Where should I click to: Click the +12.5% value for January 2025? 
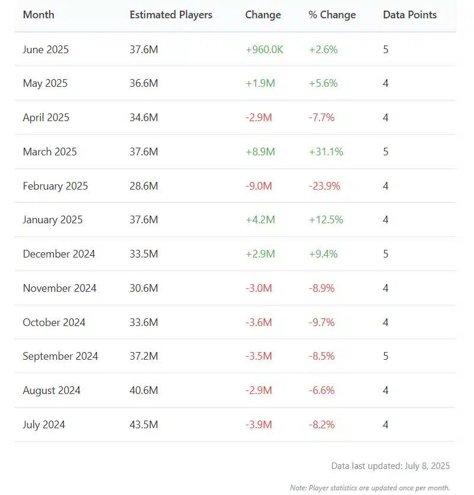point(326,220)
